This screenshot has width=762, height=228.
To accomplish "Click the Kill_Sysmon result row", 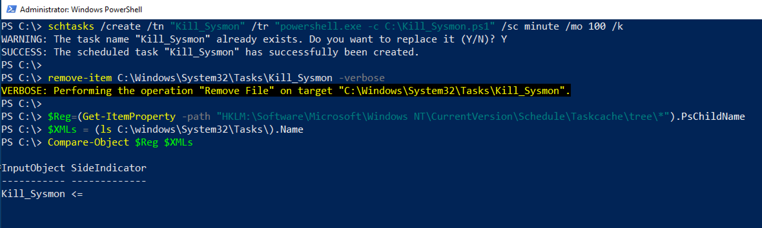I will (33, 194).
